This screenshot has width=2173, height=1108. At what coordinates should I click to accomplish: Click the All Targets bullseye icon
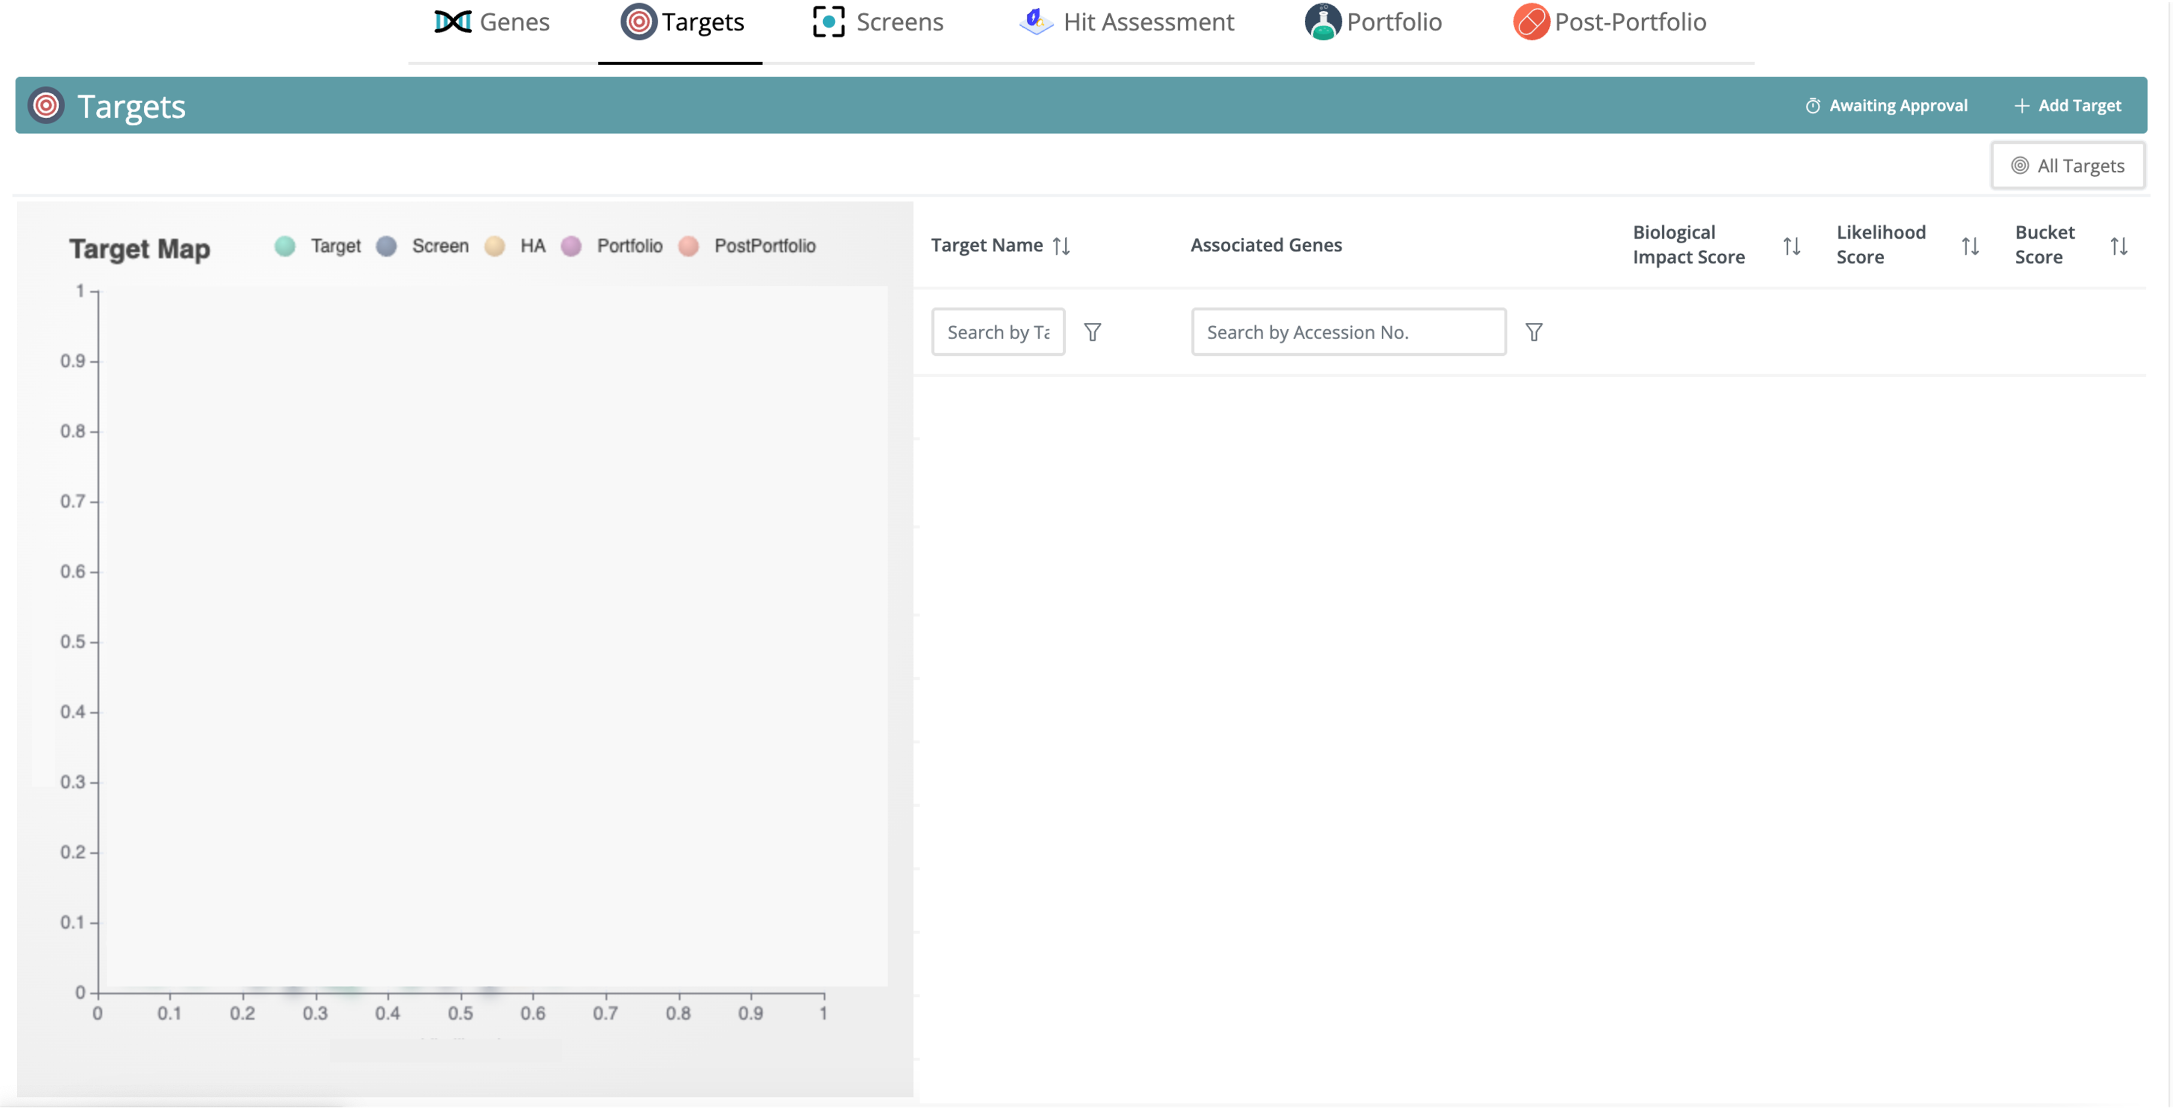pos(2019,165)
